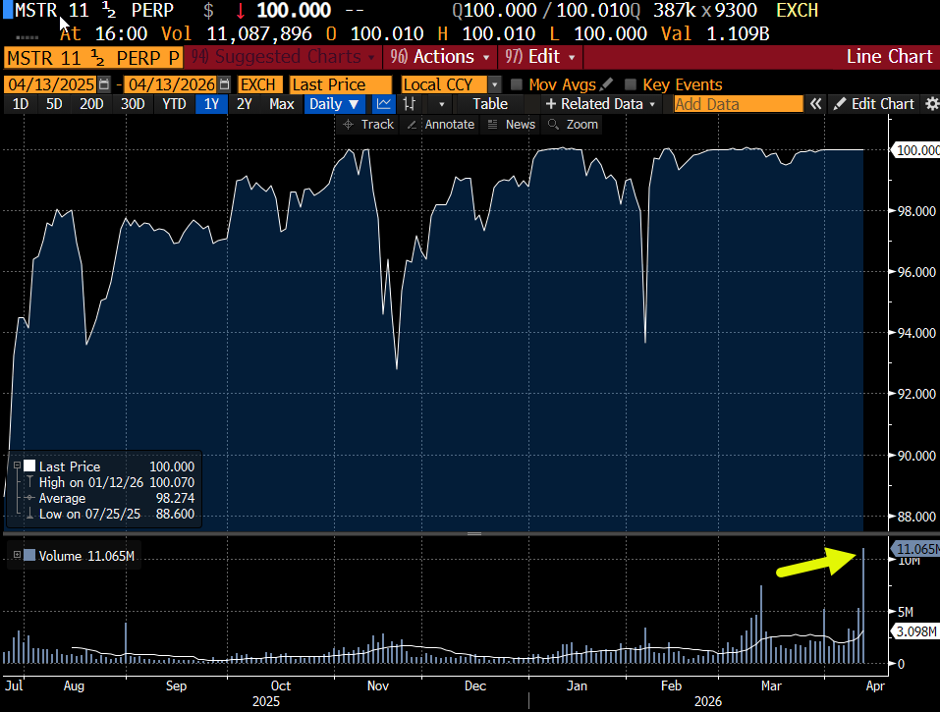Viewport: 940px width, 712px height.
Task: Open the end date calendar picker icon
Action: [224, 84]
